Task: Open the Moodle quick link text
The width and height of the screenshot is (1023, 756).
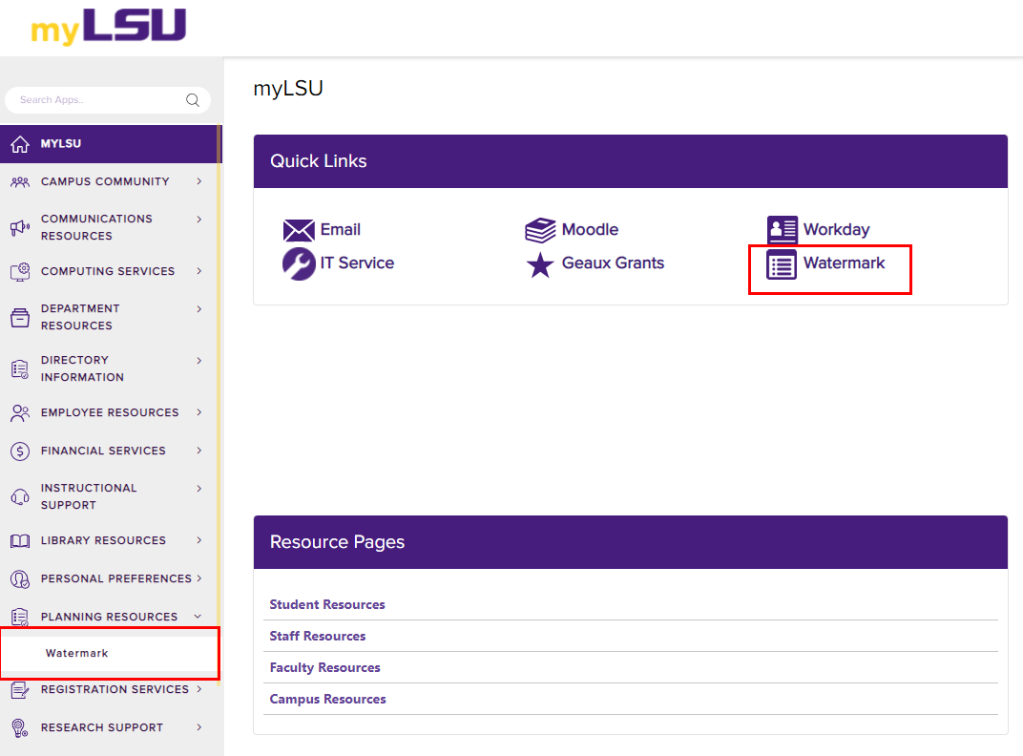Action: (x=590, y=229)
